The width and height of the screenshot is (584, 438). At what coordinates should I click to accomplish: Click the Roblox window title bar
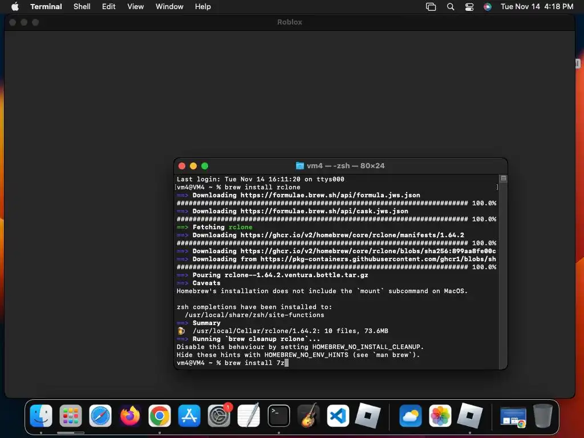point(290,22)
